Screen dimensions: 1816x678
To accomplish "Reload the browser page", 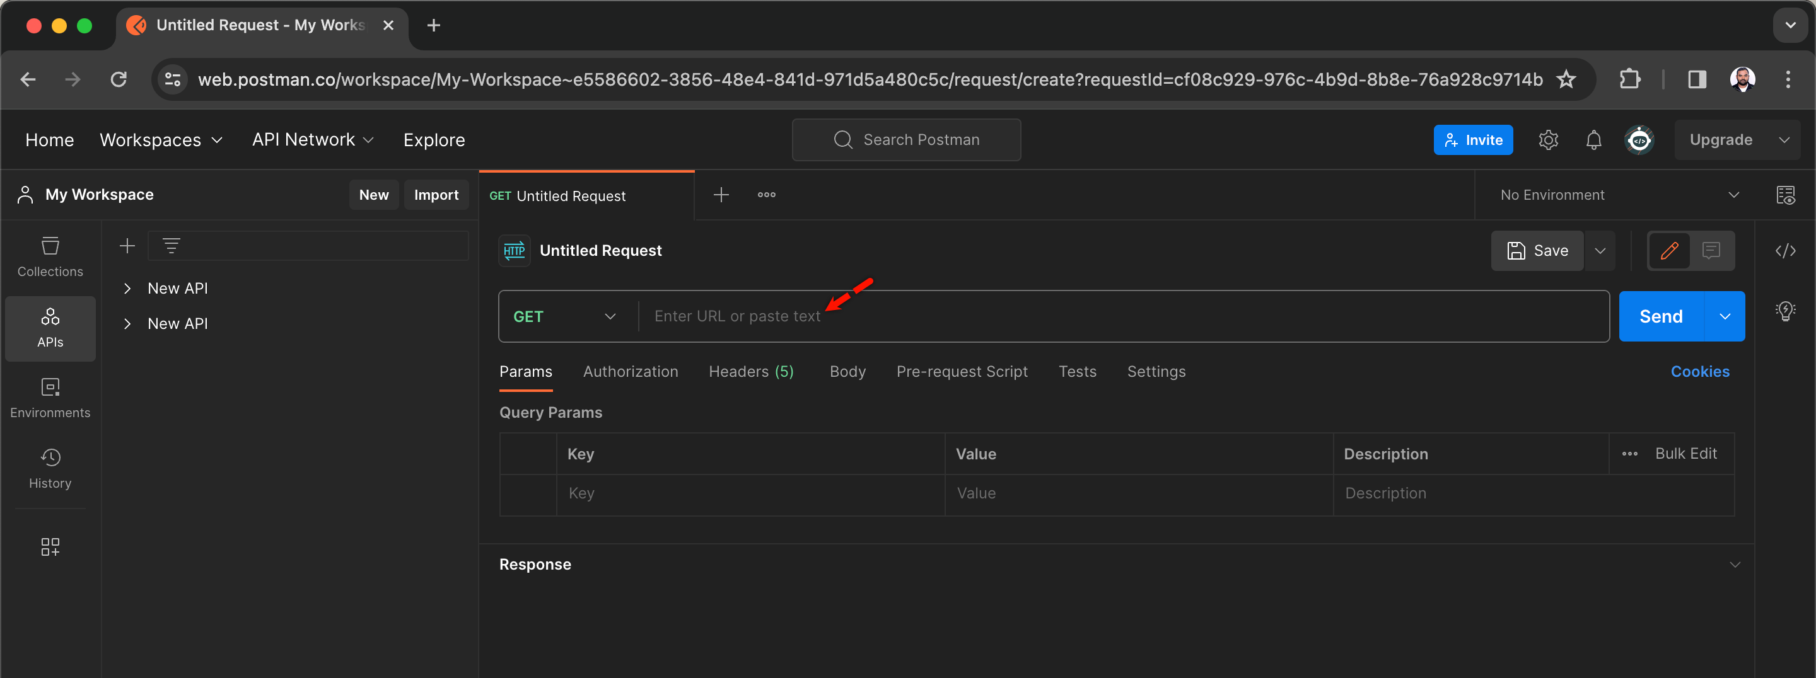I will coord(119,79).
